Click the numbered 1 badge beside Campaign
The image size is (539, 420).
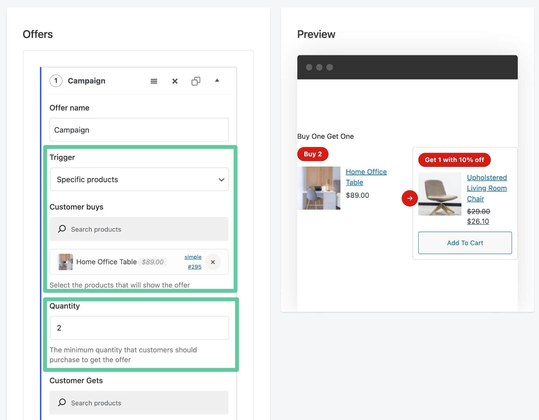click(x=56, y=81)
